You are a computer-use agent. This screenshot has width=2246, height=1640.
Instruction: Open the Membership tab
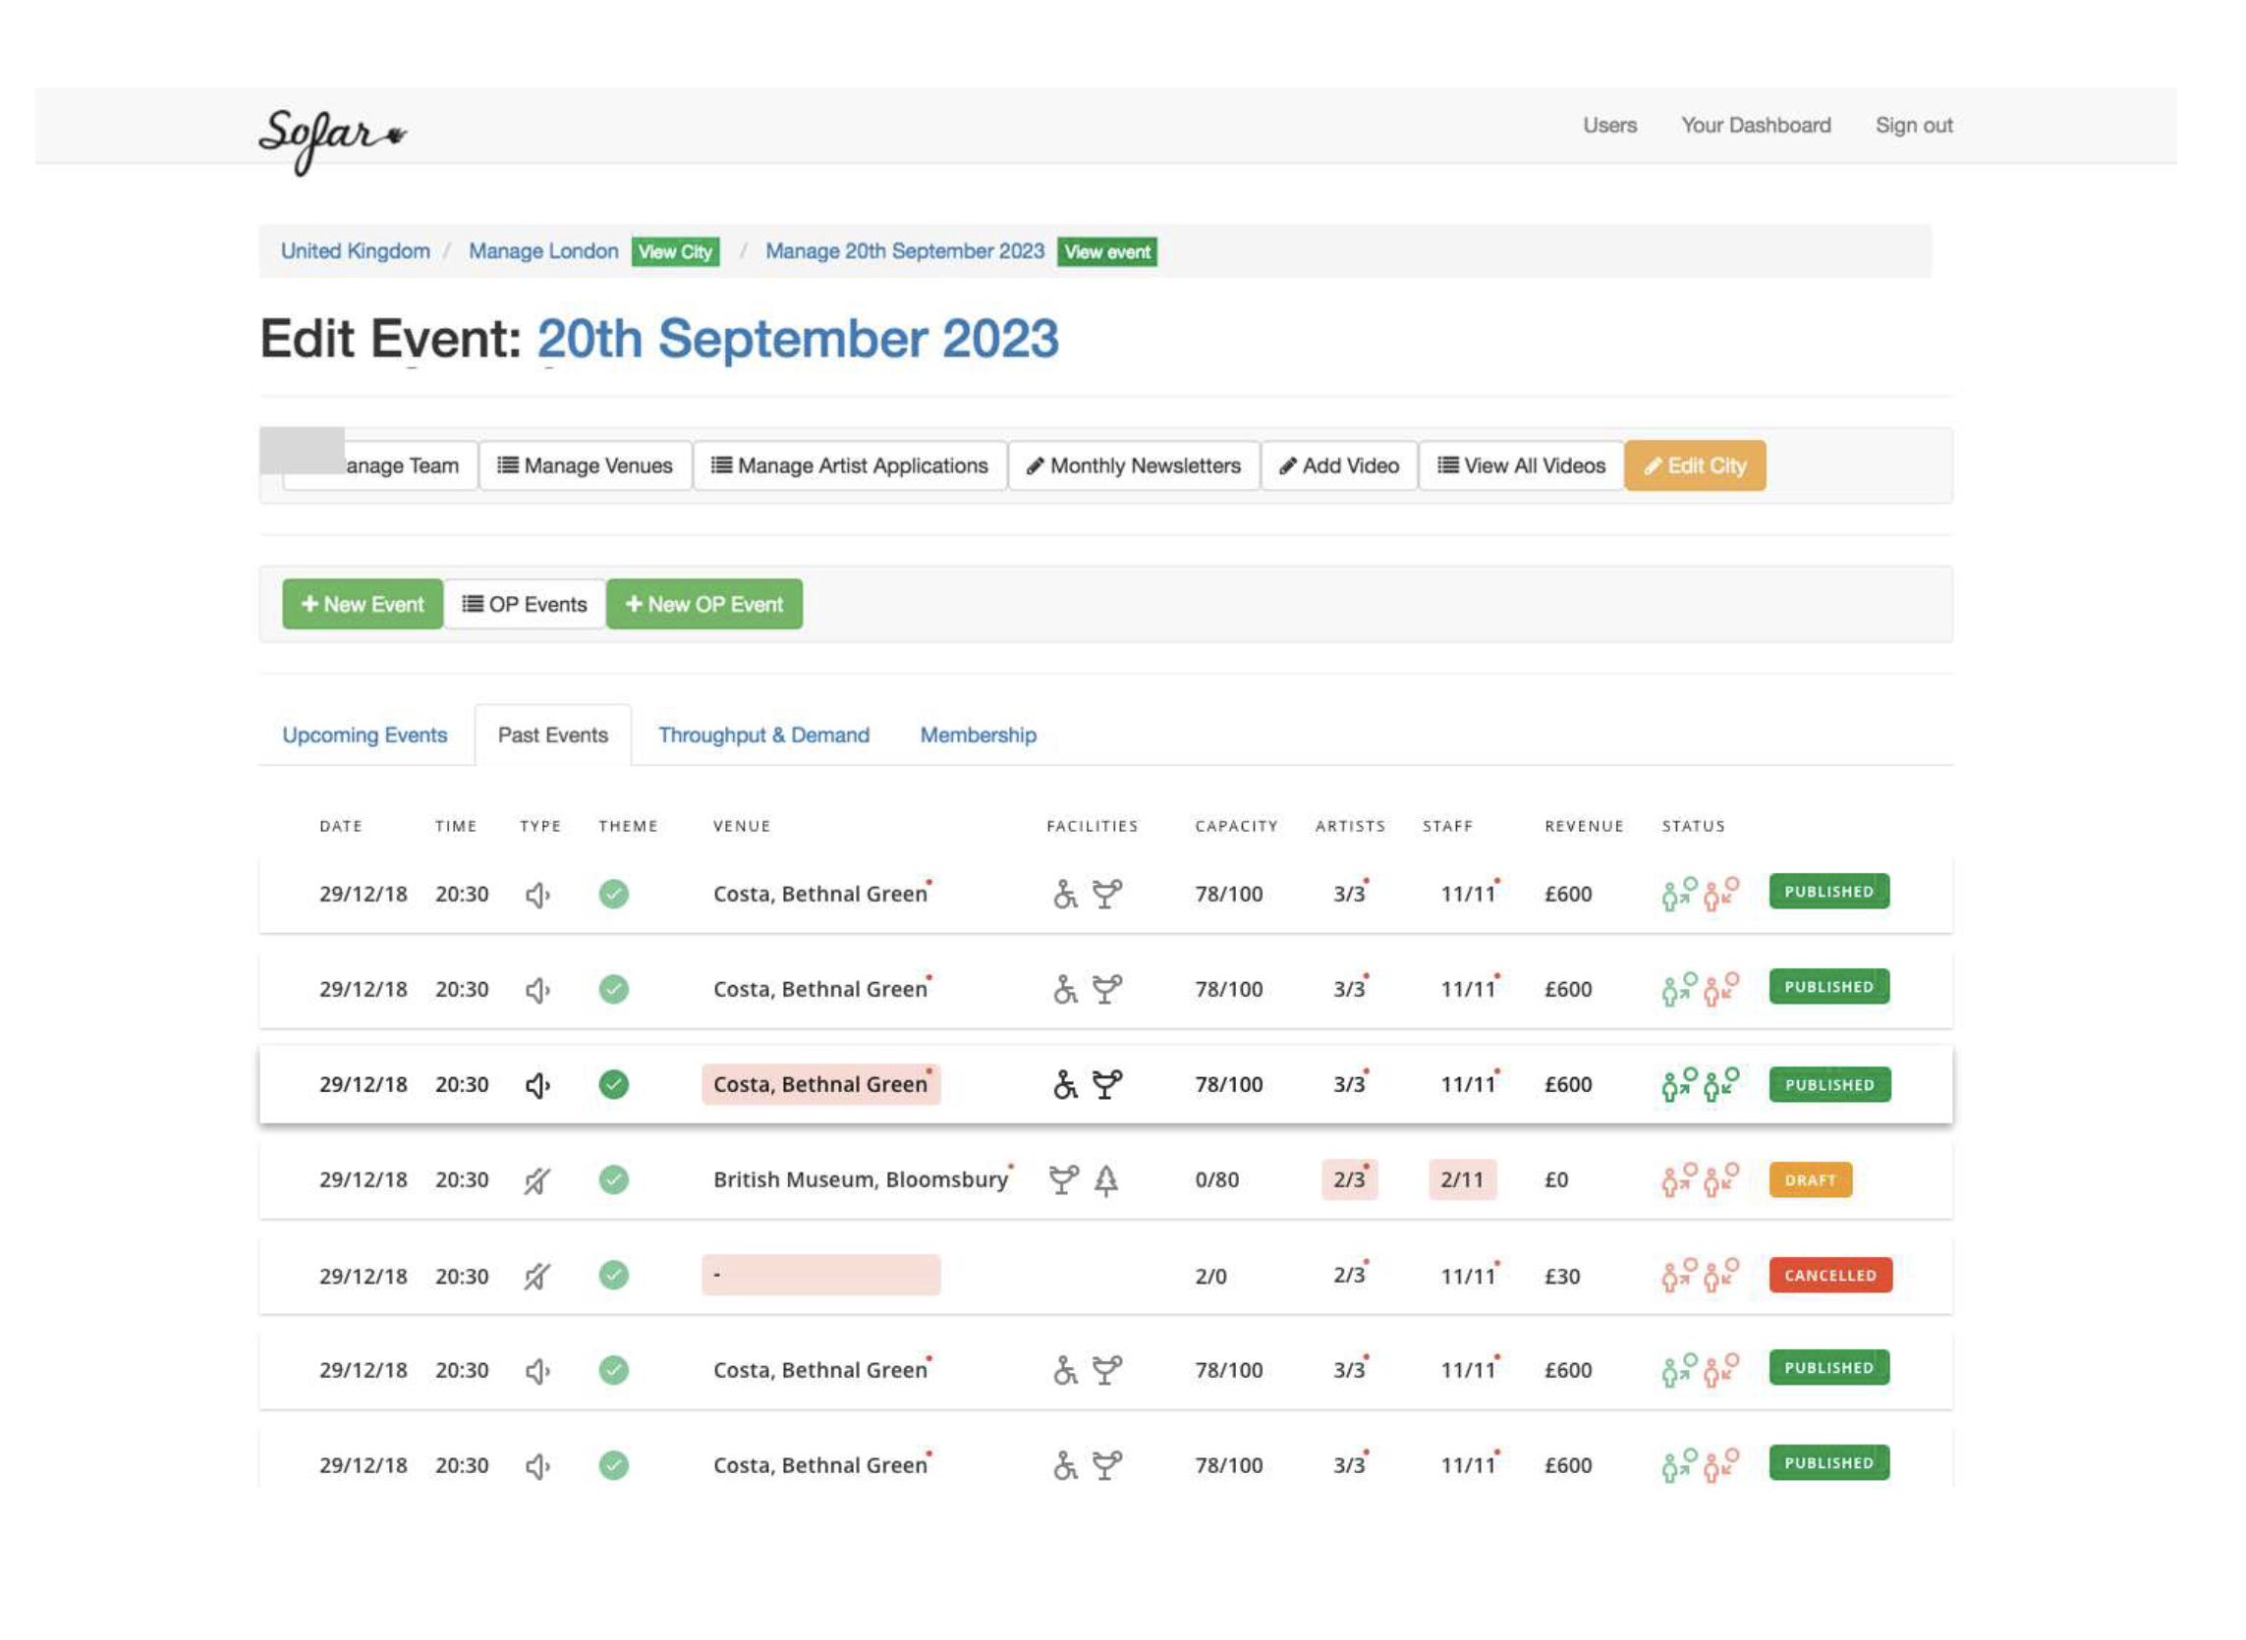(978, 735)
